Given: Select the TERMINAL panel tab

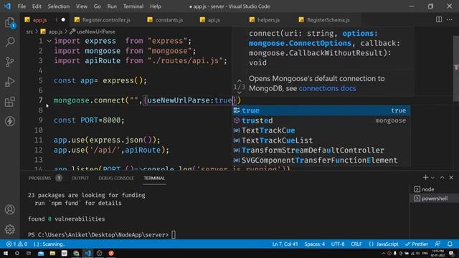Looking at the screenshot, I should pyautogui.click(x=154, y=178).
